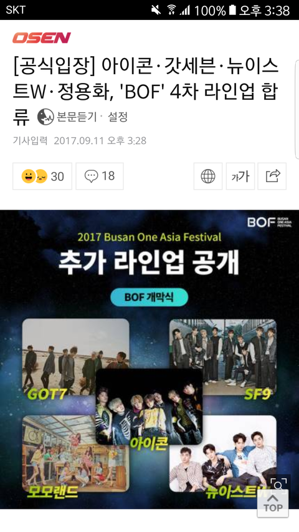Viewport: 299px width, 532px height.
Task: Tap the battery indicator in status bar
Action: 232,10
